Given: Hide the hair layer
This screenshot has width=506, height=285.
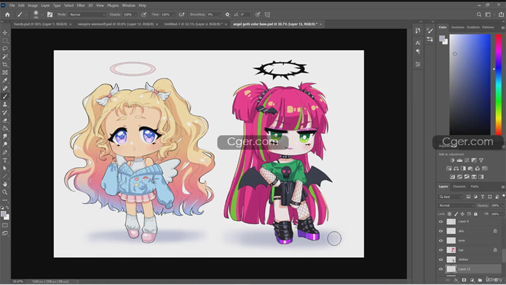Looking at the screenshot, I should tap(441, 250).
